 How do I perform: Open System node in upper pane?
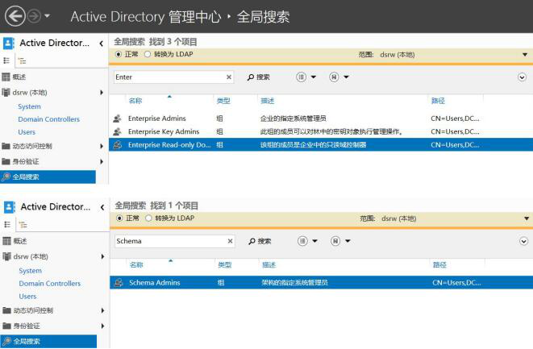pos(29,106)
